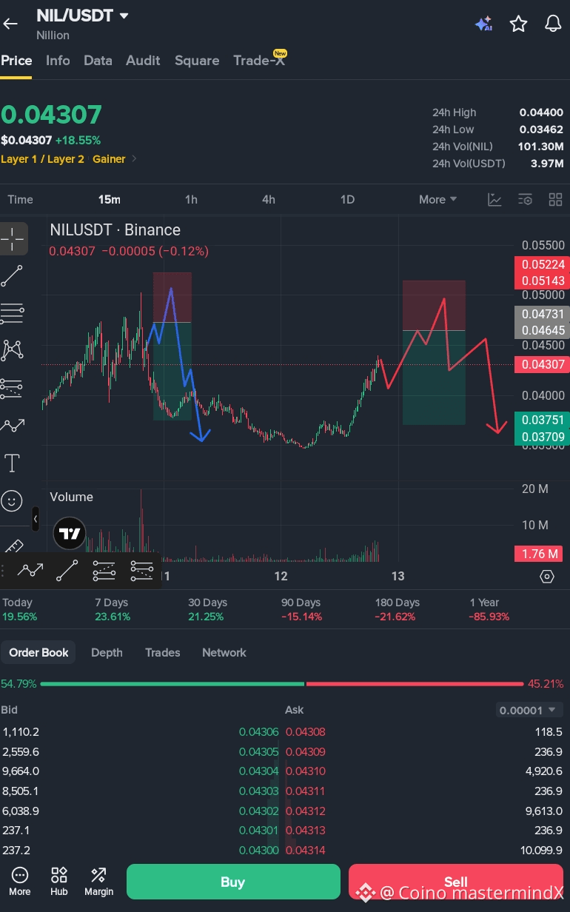Click the bid/ask ratio bar

(284, 684)
